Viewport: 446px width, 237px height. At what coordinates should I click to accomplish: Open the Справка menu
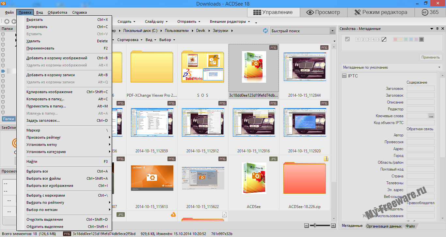pyautogui.click(x=79, y=12)
